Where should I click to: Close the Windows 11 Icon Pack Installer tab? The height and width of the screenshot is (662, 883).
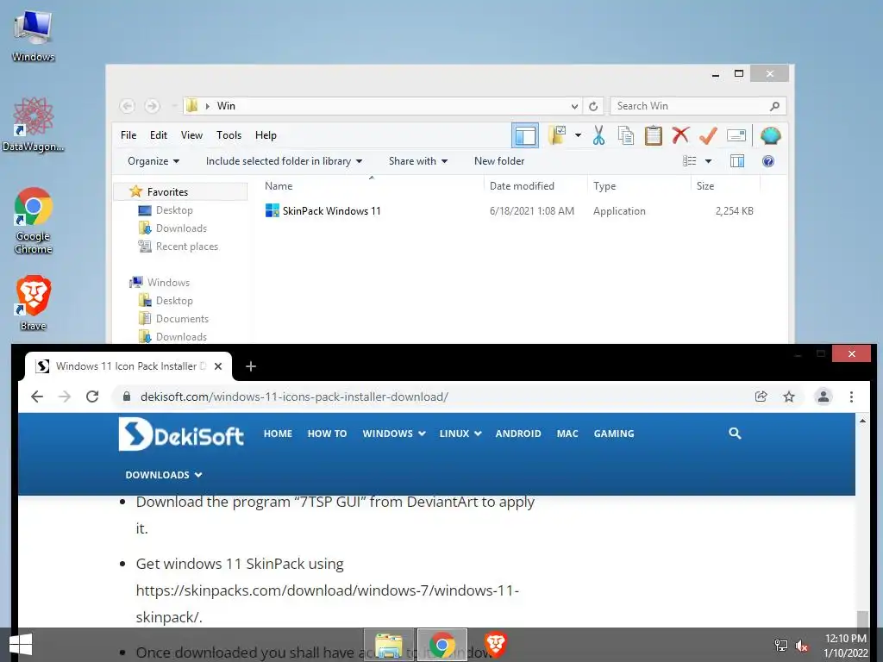point(218,366)
